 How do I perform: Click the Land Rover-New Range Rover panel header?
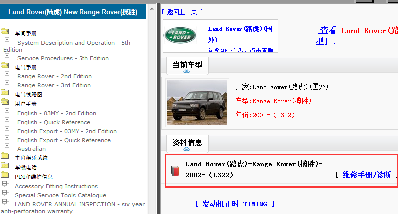(x=73, y=12)
